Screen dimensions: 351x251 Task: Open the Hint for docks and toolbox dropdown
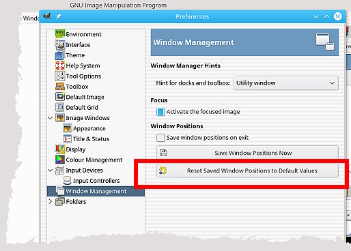[286, 83]
